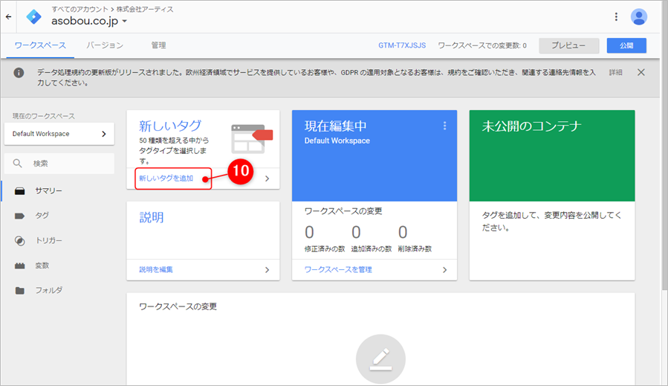Open the user account avatar

pyautogui.click(x=638, y=17)
